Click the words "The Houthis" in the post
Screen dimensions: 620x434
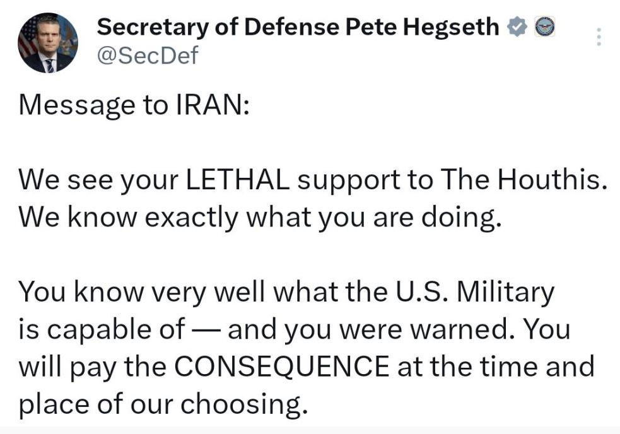pyautogui.click(x=523, y=182)
